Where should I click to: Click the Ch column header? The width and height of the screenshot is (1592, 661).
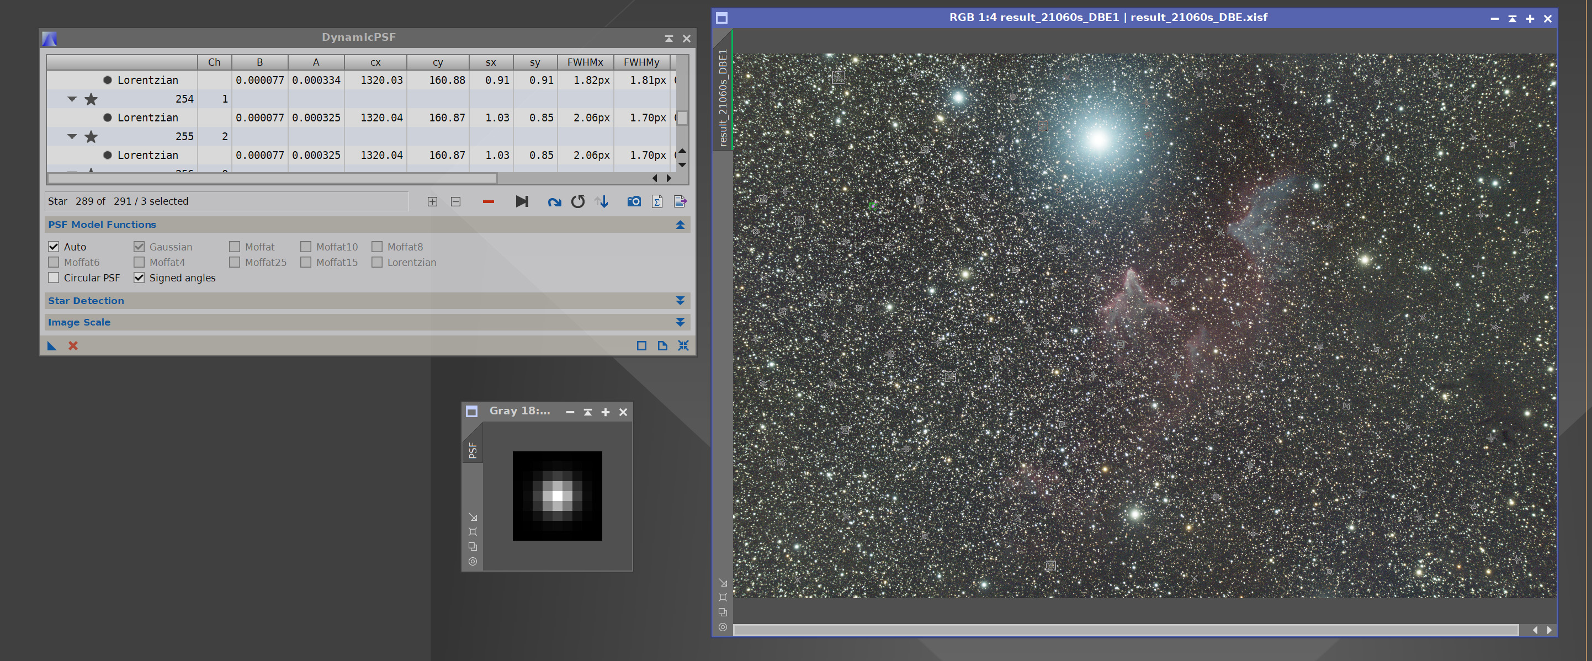pyautogui.click(x=214, y=62)
